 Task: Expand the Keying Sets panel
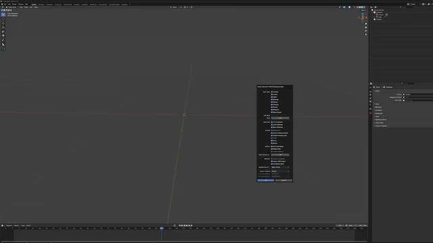(379, 113)
